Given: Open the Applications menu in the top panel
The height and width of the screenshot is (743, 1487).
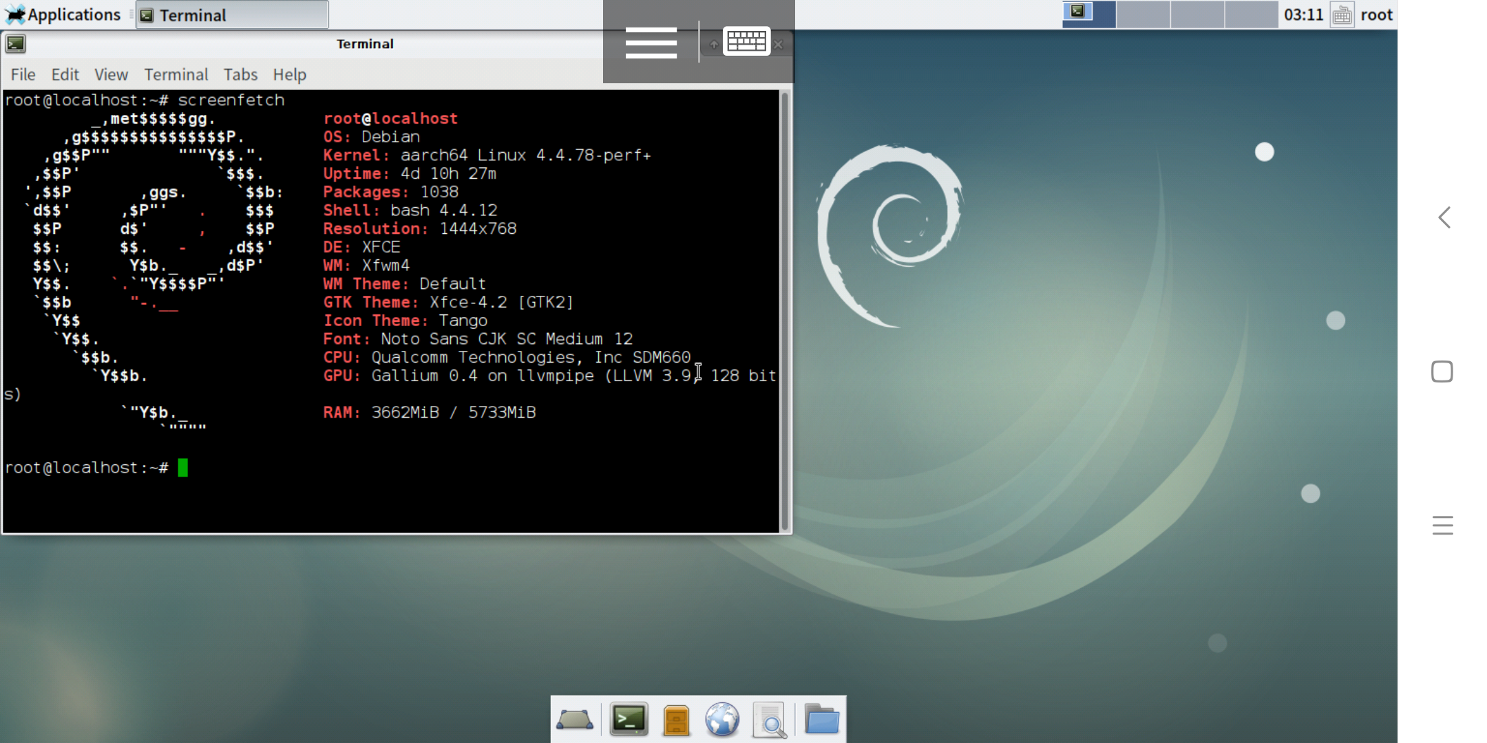Looking at the screenshot, I should tap(63, 14).
